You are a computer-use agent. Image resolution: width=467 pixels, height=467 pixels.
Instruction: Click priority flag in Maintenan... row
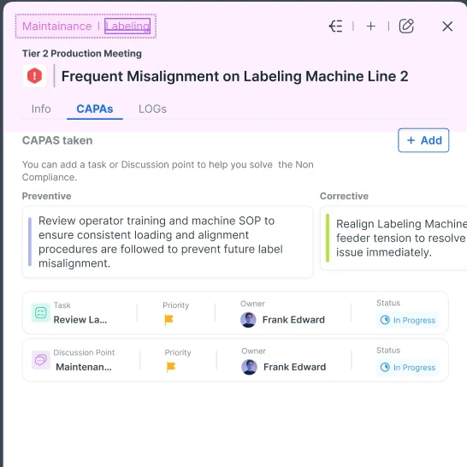pos(171,367)
